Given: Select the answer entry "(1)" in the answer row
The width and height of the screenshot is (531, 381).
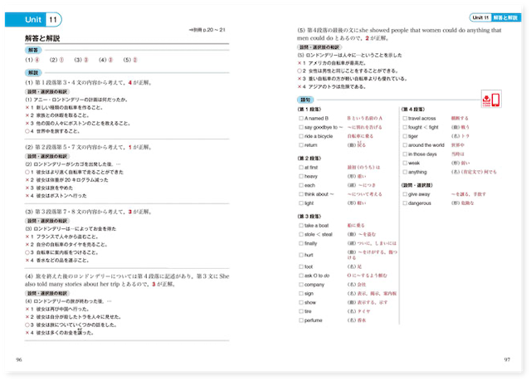Looking at the screenshot, I should (x=32, y=60).
